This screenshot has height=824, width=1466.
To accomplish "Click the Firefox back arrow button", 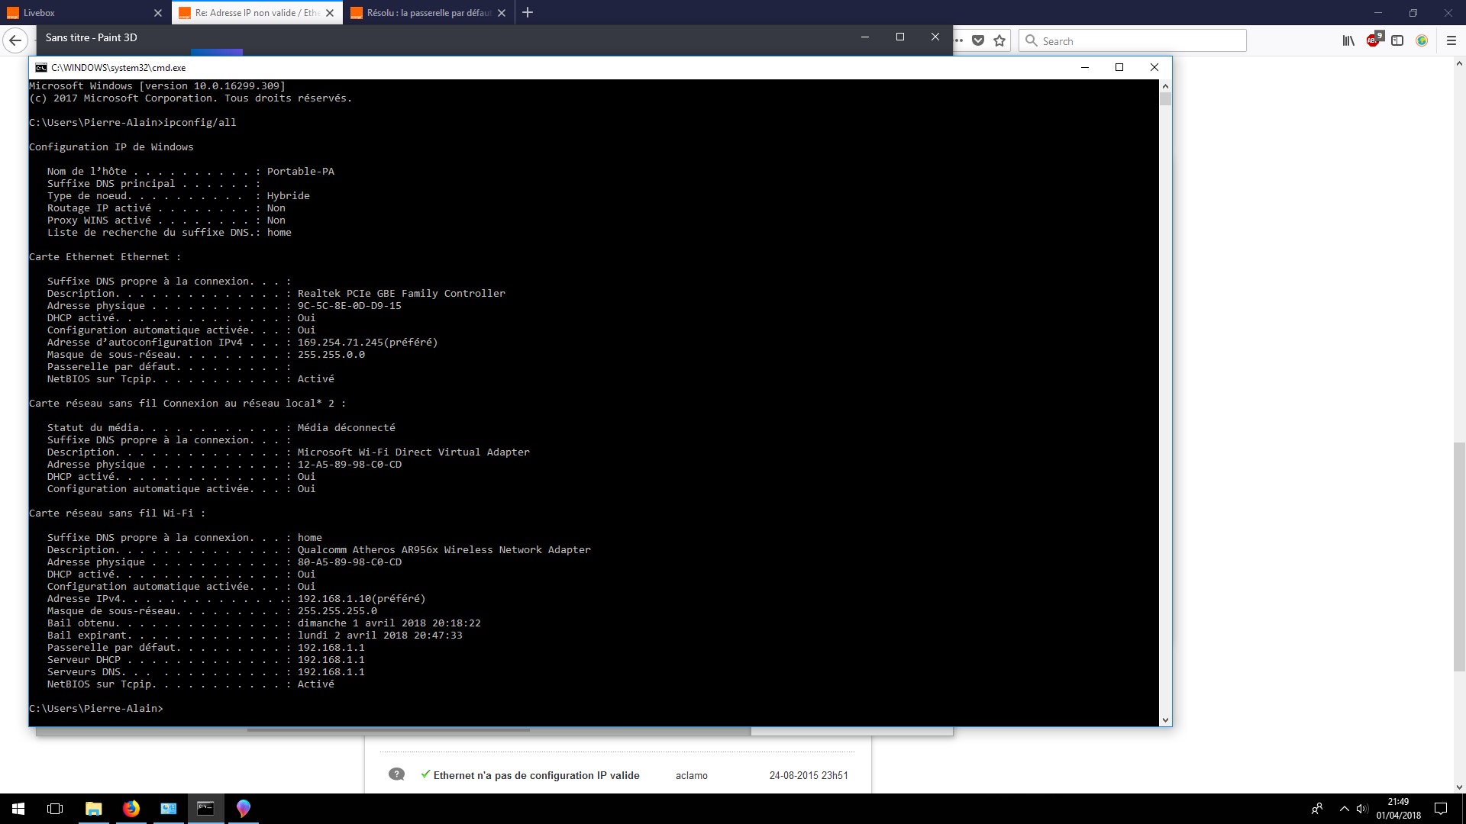I will [x=15, y=40].
